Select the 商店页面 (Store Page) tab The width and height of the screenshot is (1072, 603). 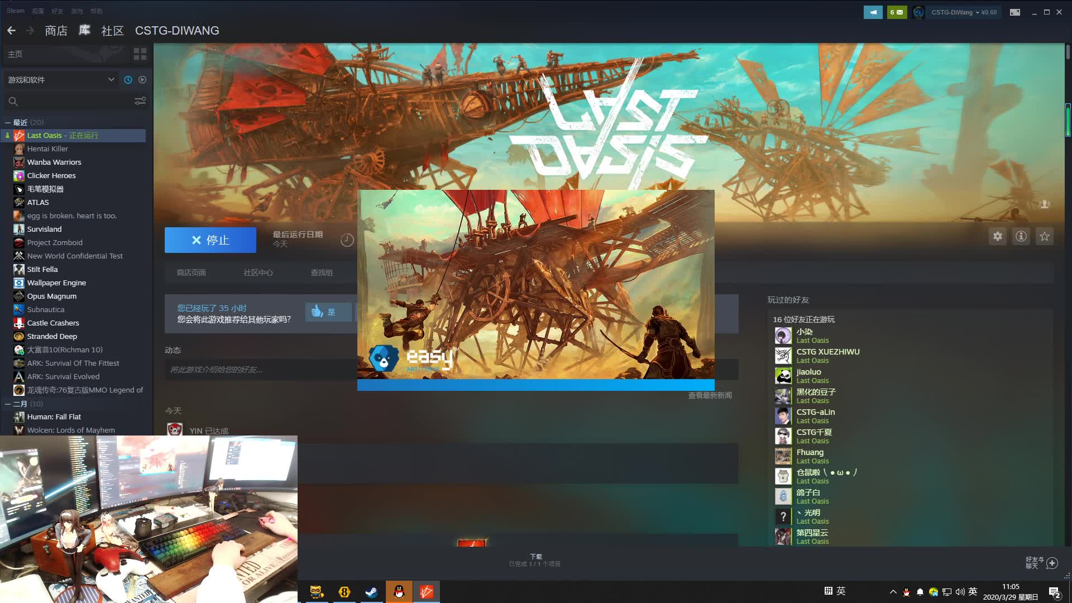point(191,272)
